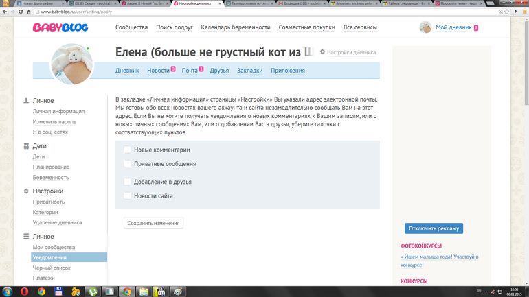Open the file explorer folder in taskbar
The height and width of the screenshot is (297, 529).
tap(144, 292)
